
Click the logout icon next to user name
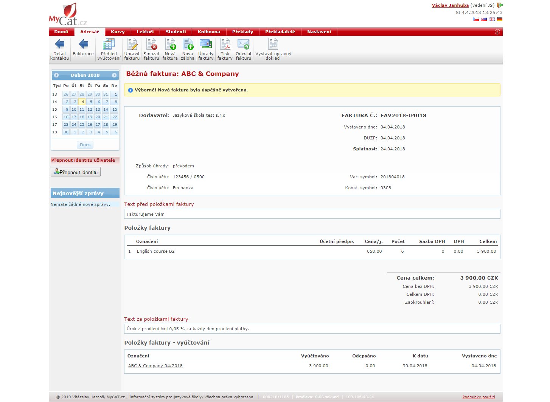pos(500,5)
